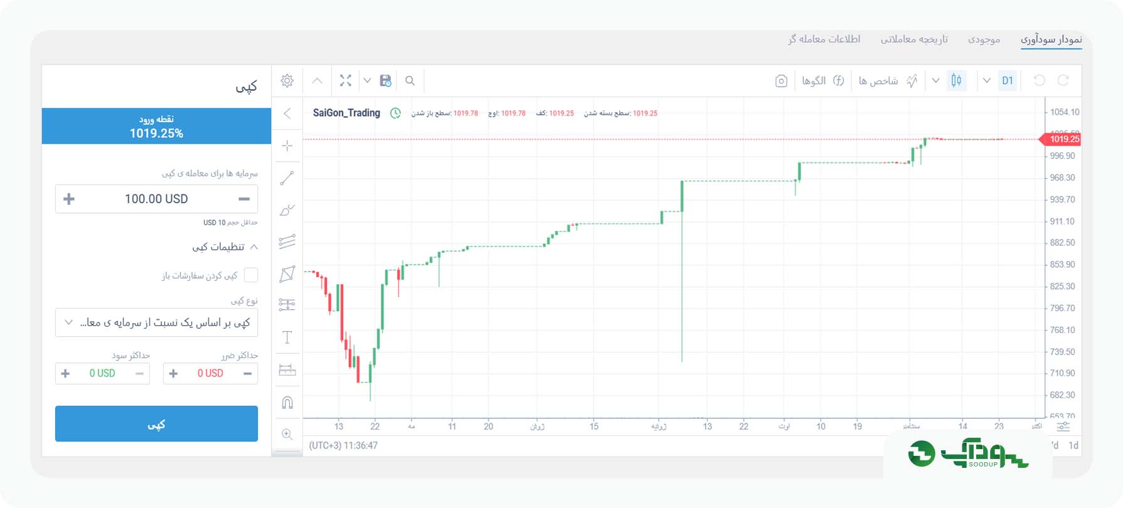Select the D1 timeframe button
This screenshot has width=1123, height=508.
(1008, 80)
